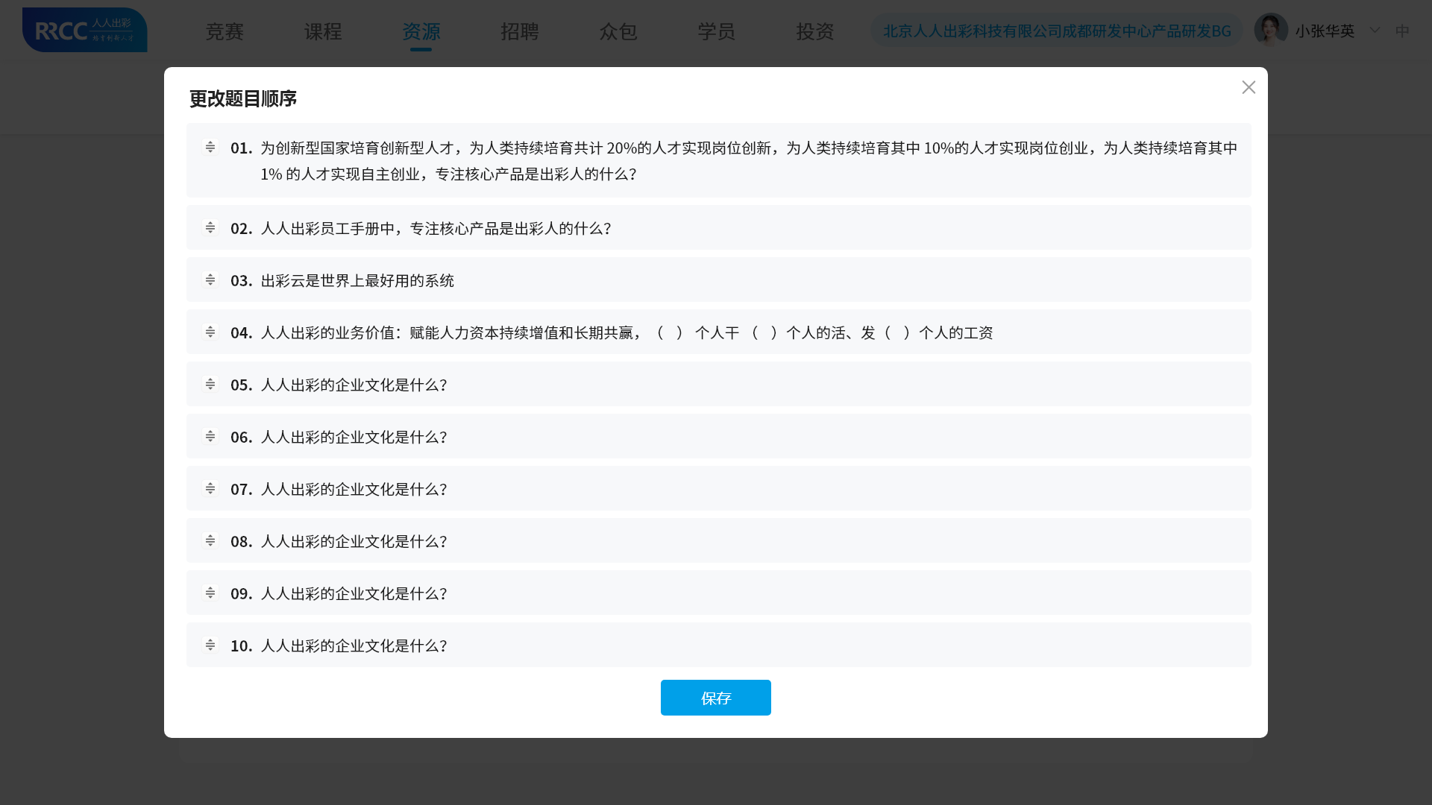1432x805 pixels.
Task: Select question 01 text about 创新型人才
Action: (749, 160)
